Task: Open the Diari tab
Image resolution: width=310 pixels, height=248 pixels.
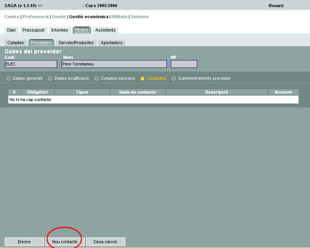Action: coord(11,30)
